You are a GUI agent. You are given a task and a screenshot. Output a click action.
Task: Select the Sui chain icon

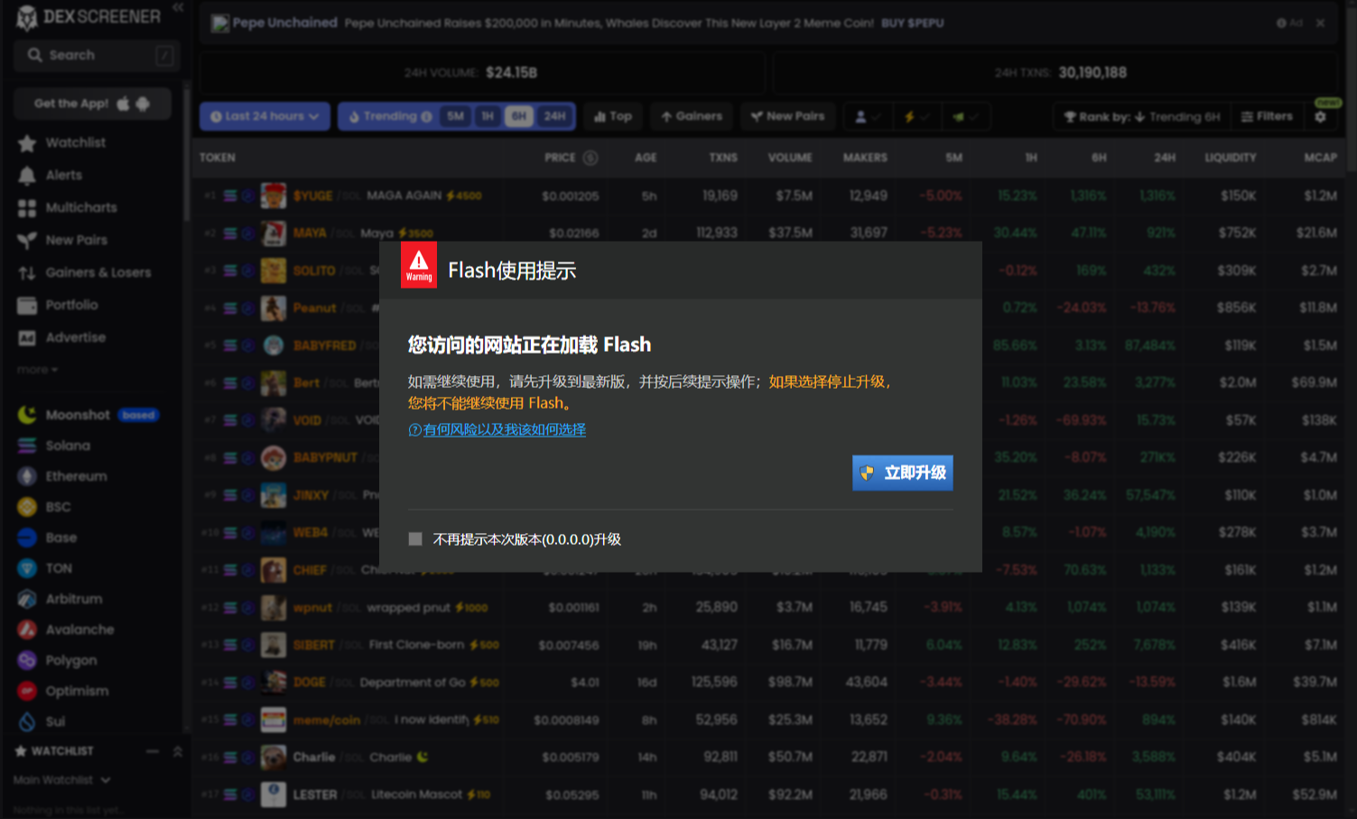(27, 722)
